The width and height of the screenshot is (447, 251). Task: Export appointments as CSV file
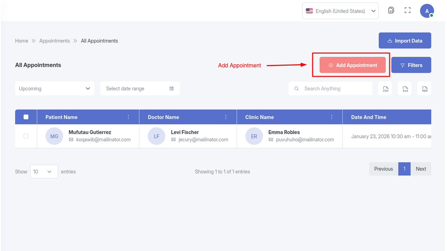point(385,89)
